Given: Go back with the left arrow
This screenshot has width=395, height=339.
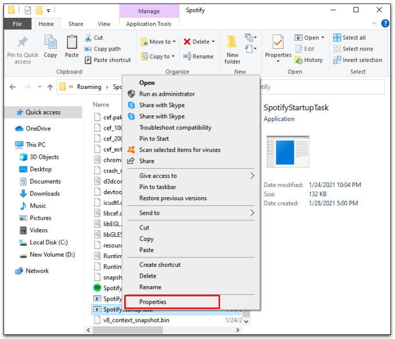Looking at the screenshot, I should tap(13, 87).
